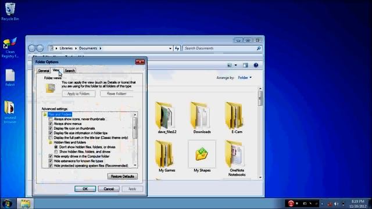The image size is (372, 209).
Task: Click the refresh button beside the address bar
Action: coord(177,48)
